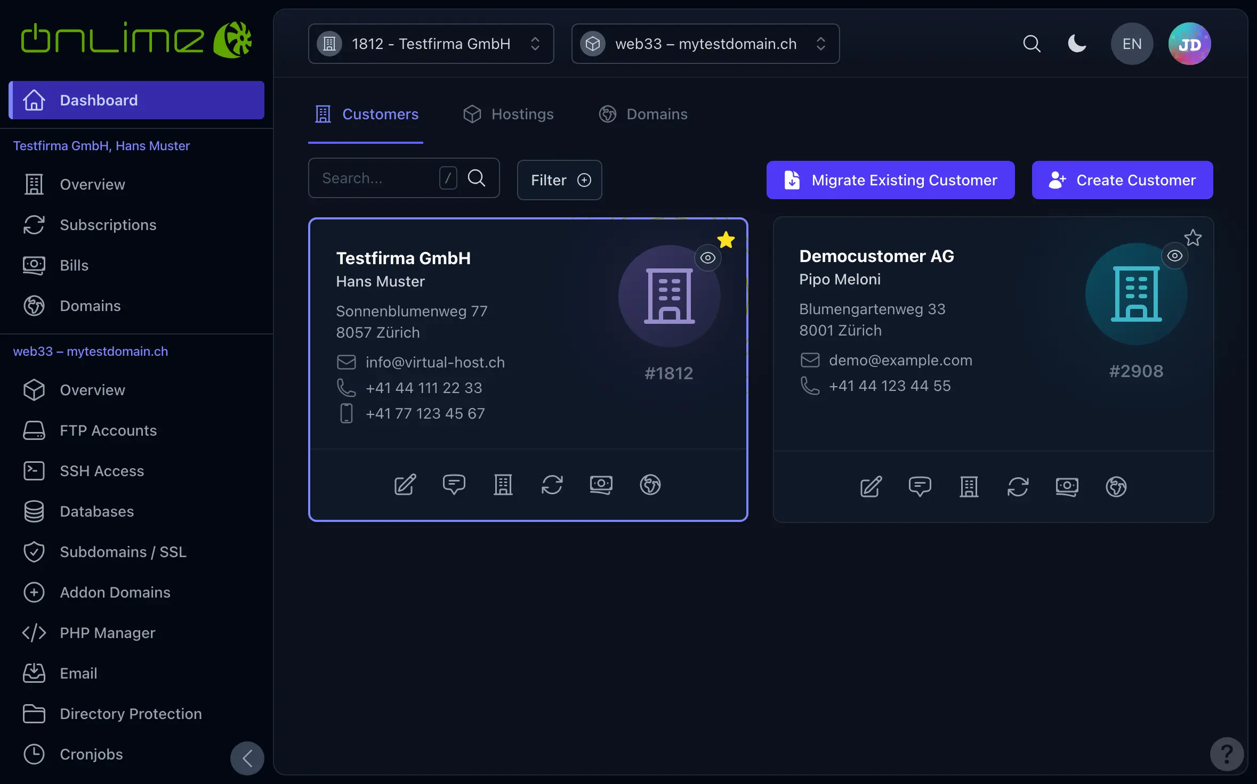This screenshot has width=1257, height=784.
Task: Switch to the Customers tab
Action: pos(366,114)
